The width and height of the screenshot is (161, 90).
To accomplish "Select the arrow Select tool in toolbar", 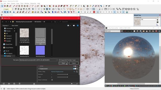I will point(2,6).
